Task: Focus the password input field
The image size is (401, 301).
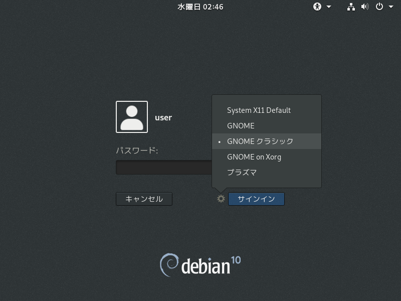Action: [164, 168]
